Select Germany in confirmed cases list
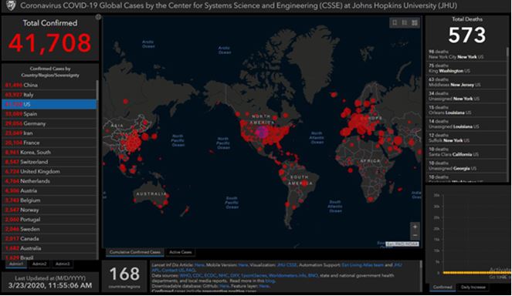Image resolution: width=512 pixels, height=296 pixels. [x=49, y=123]
